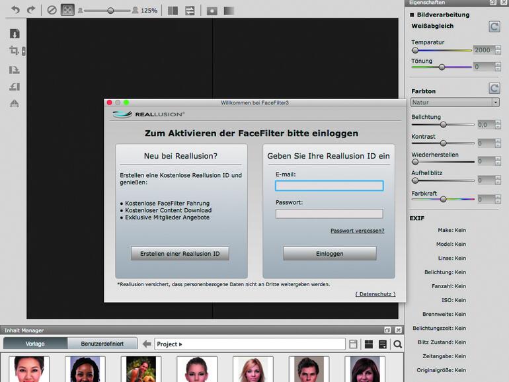This screenshot has width=509, height=382.
Task: Adjust the Farbkraft slider handle
Action: [443, 200]
